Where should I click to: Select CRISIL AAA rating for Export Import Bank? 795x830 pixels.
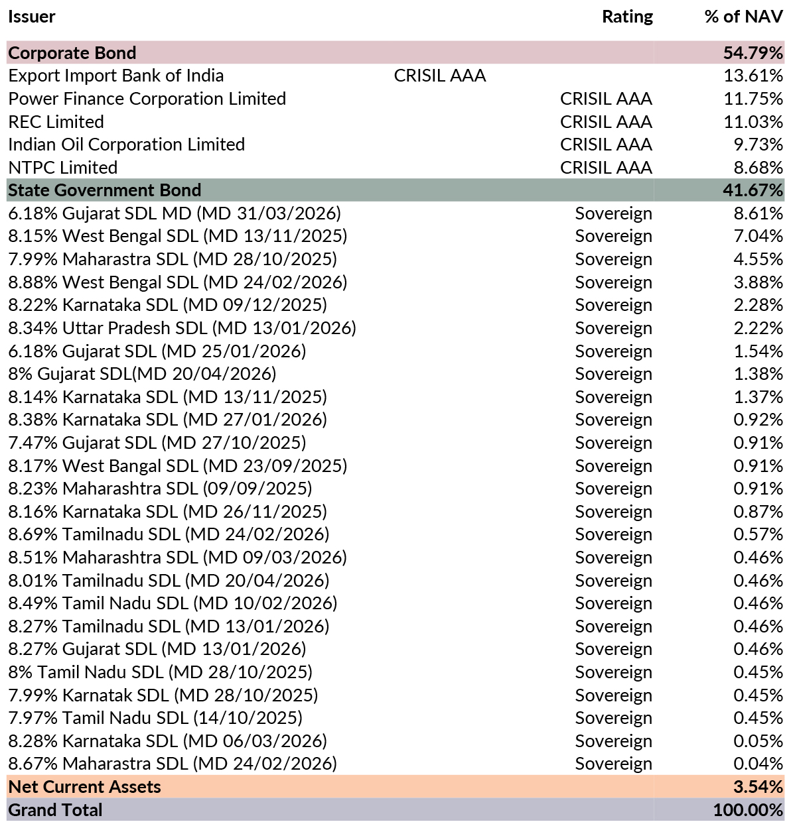(x=439, y=76)
